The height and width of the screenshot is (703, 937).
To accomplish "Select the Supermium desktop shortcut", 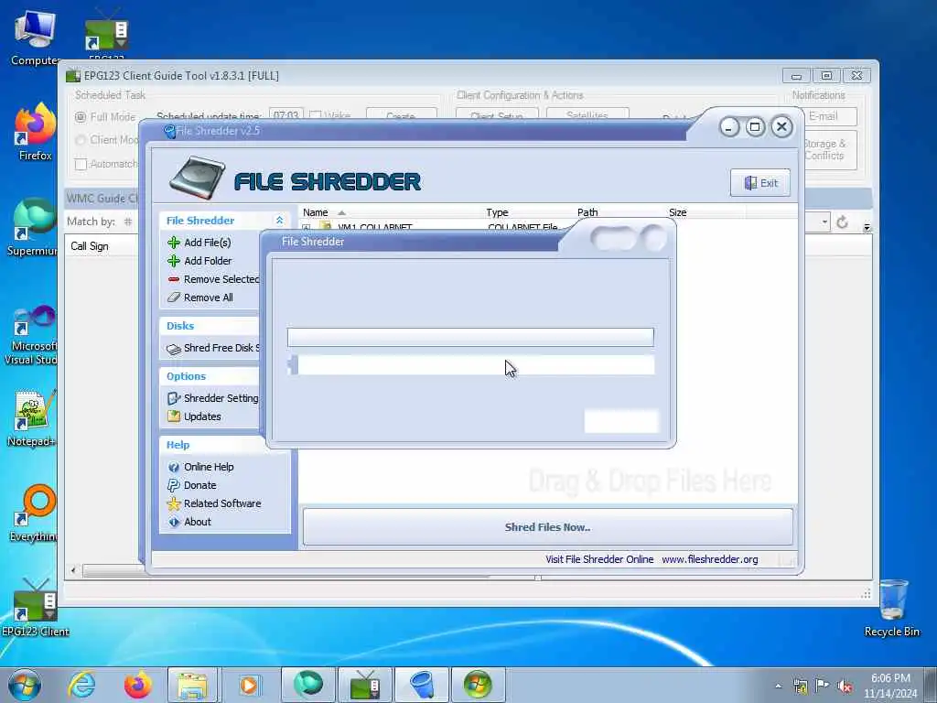I will (x=34, y=227).
